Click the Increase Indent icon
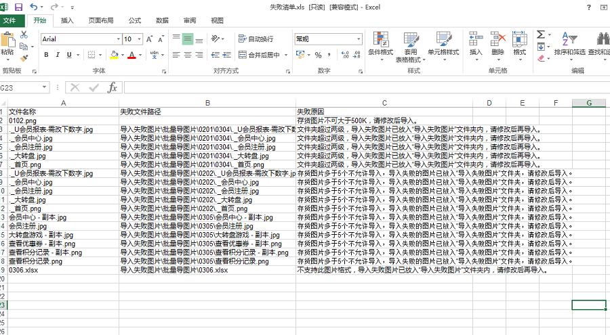The image size is (610, 335). tap(227, 55)
